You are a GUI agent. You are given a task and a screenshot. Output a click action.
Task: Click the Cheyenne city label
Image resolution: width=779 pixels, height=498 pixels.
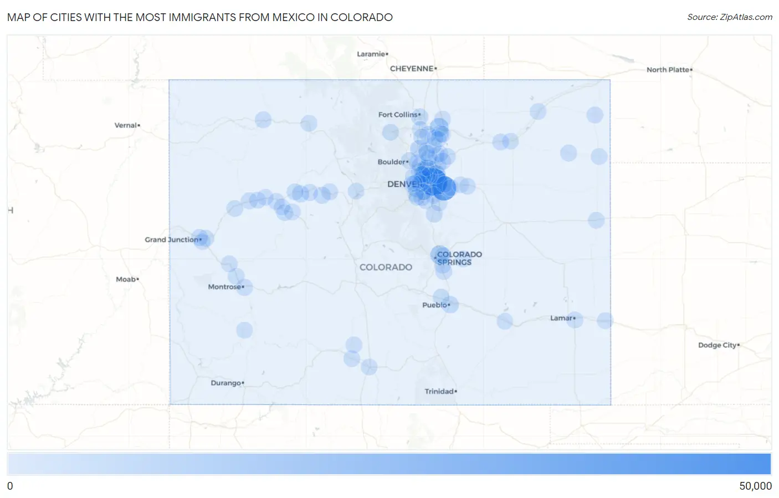[413, 69]
